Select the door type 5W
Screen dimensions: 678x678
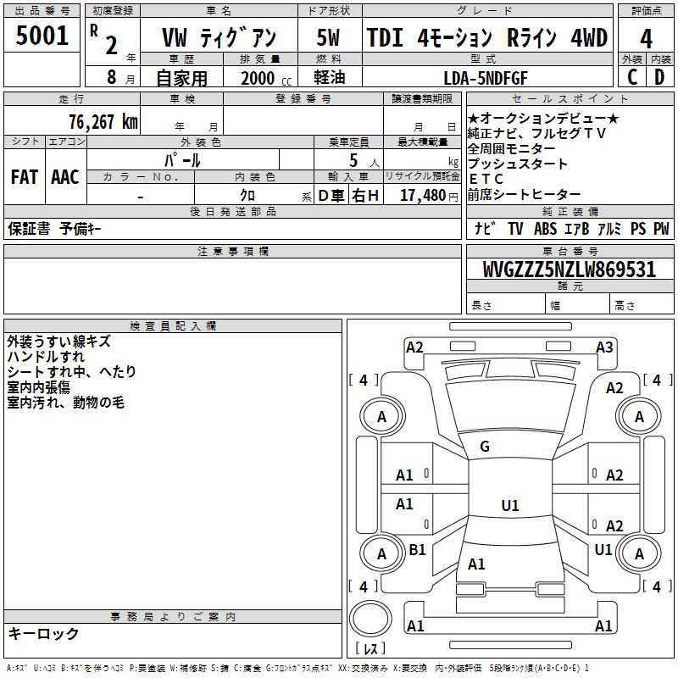329,37
